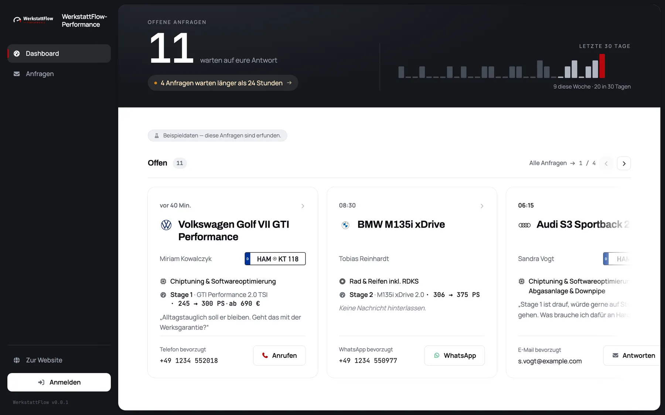Image resolution: width=665 pixels, height=415 pixels.
Task: Open the Dashboard menu item
Action: [59, 53]
